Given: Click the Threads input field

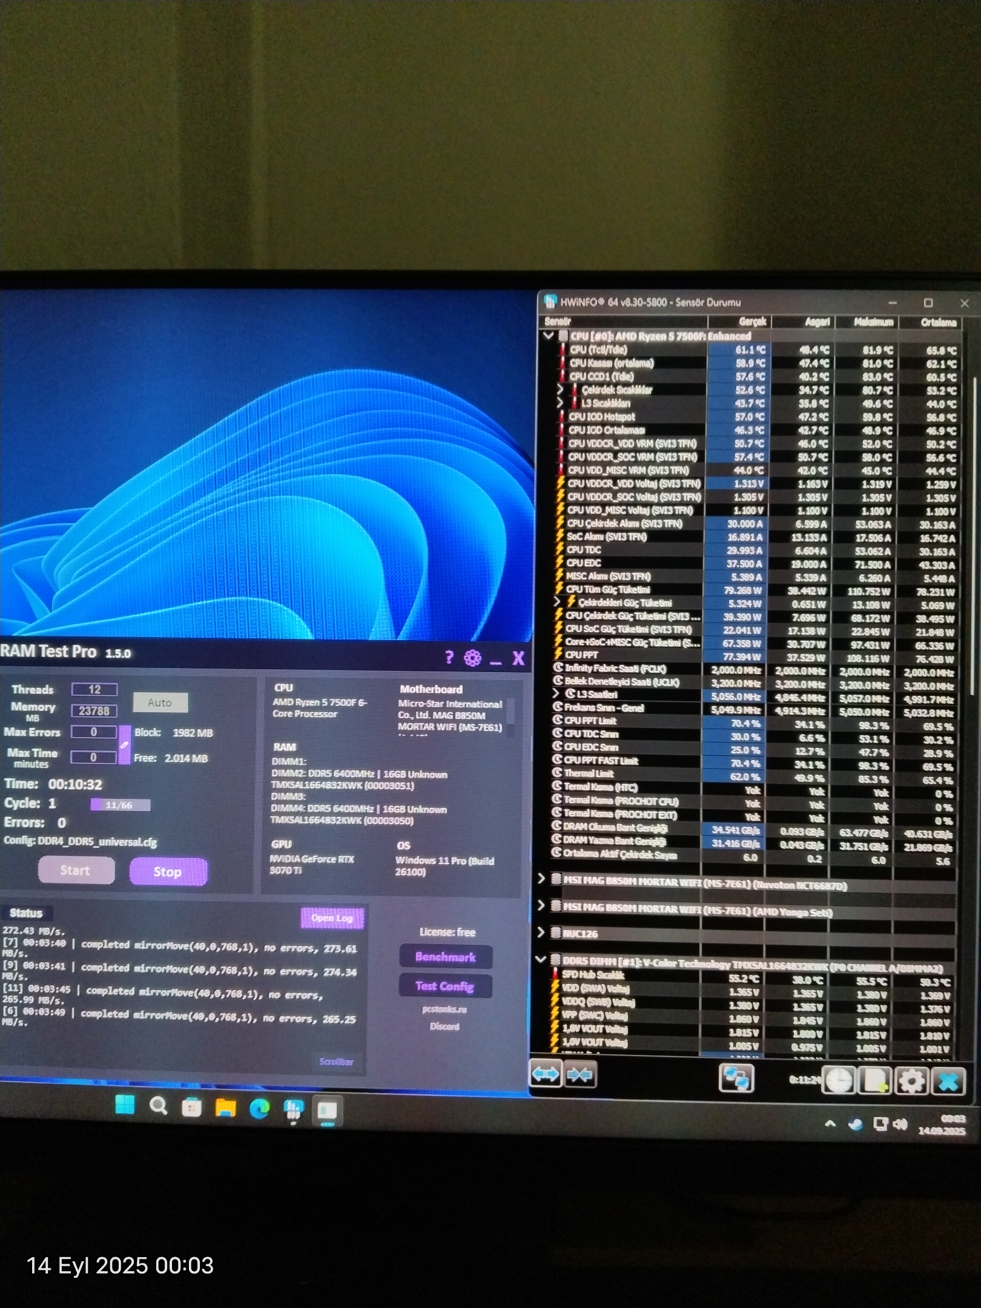Looking at the screenshot, I should click(x=94, y=689).
